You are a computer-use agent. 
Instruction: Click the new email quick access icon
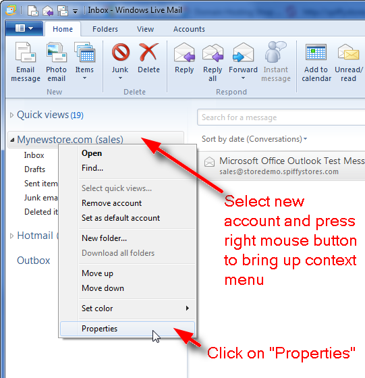pyautogui.click(x=33, y=11)
